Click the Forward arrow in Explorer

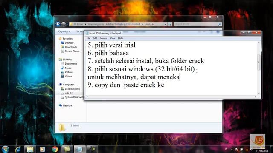pos(64,24)
